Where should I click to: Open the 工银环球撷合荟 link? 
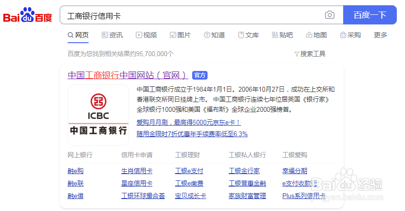[143, 196]
